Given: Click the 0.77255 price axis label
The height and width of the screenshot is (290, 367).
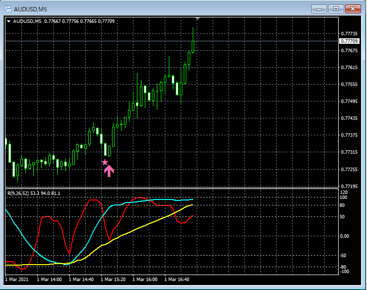Looking at the screenshot, I should [349, 169].
